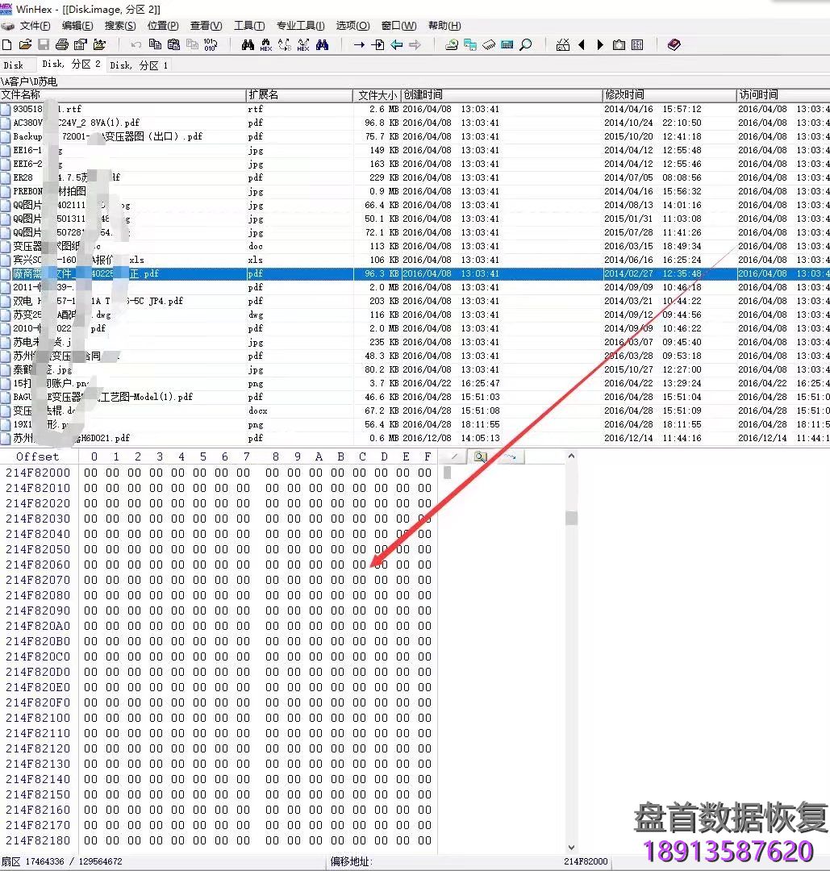Click the Find Hex Values icon
This screenshot has width=830, height=871.
[x=265, y=45]
